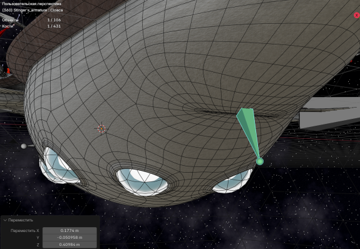The image size is (360, 249).
Task: Click the red X axis gizmo handle
Action: click(356, 16)
